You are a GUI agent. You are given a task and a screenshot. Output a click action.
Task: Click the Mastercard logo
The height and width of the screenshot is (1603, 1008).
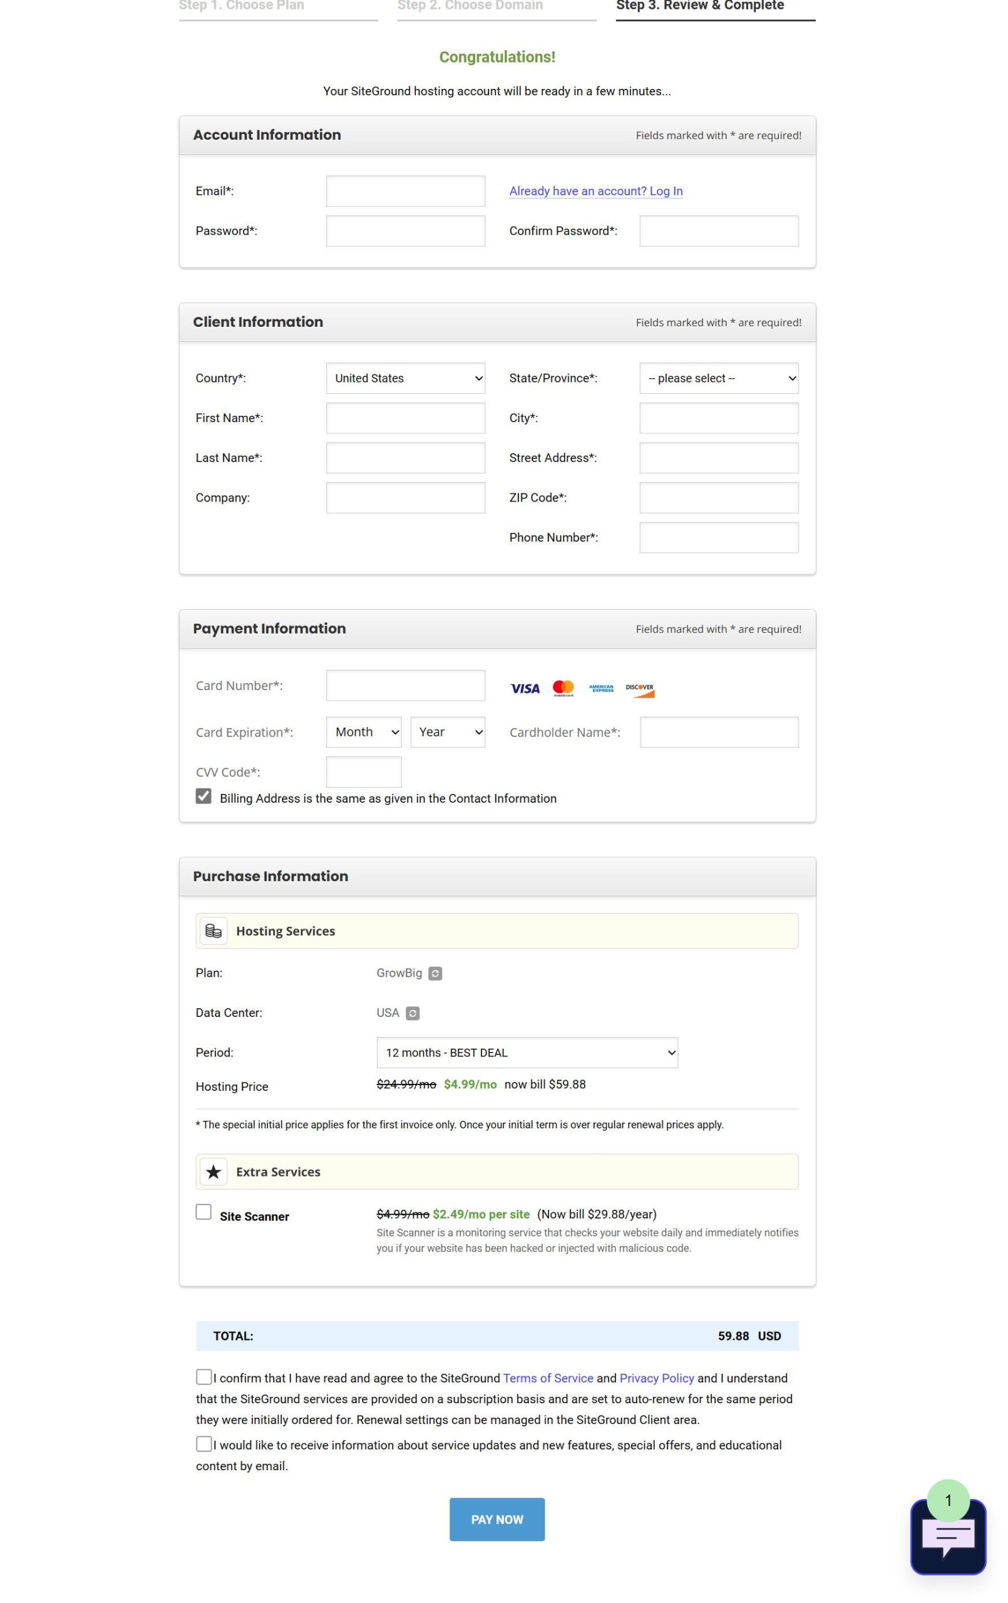click(x=563, y=688)
